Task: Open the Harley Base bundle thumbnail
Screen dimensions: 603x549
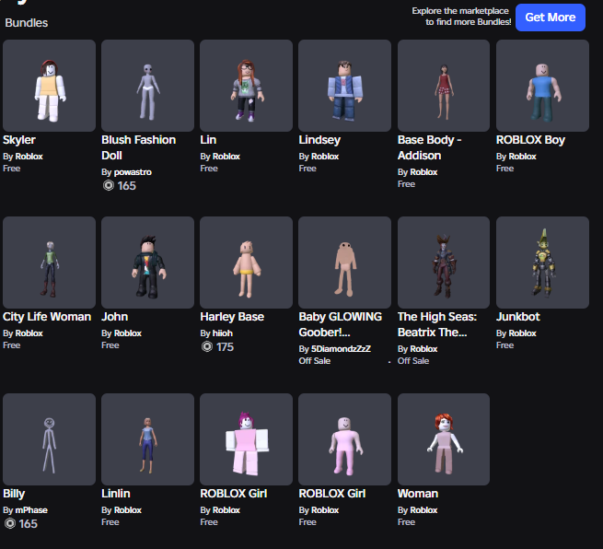Action: point(246,263)
